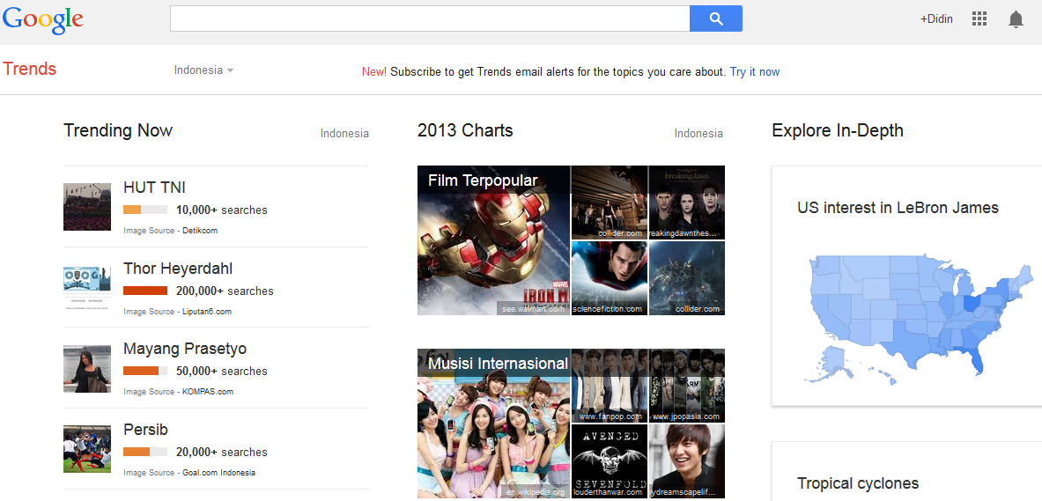Screen dimensions: 1042x501
Task: Click the 20,000+ searches text
Action: point(221,453)
